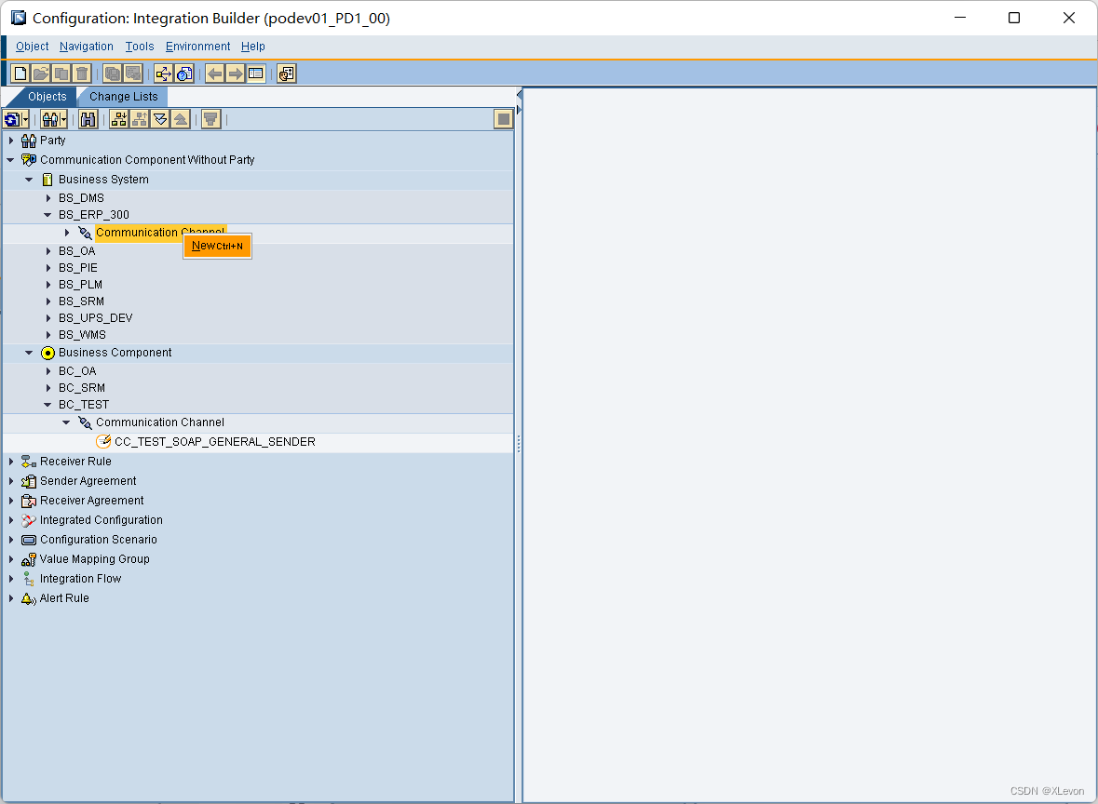Switch to the Change Lists tab

pos(123,97)
